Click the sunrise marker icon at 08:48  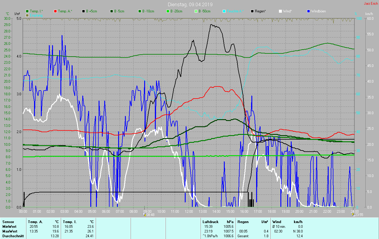144,215
